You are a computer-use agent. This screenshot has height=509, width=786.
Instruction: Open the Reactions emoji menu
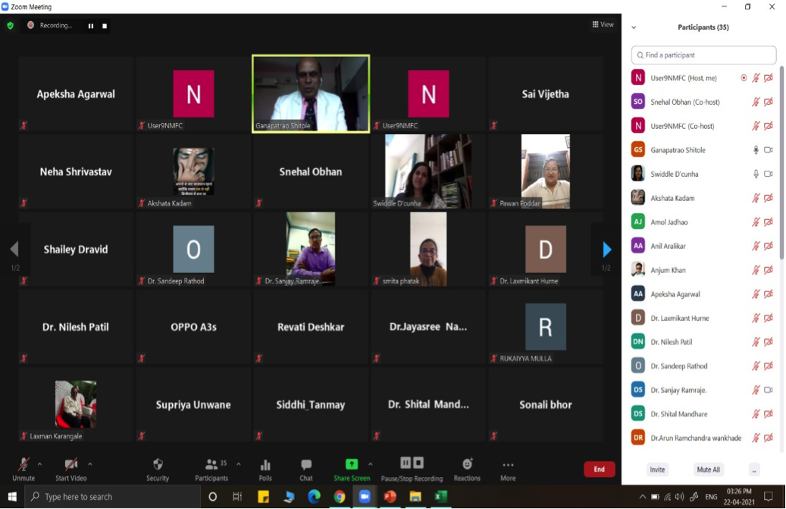coord(467,464)
